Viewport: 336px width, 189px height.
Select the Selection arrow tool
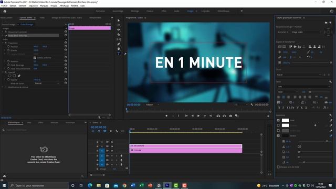119,20
